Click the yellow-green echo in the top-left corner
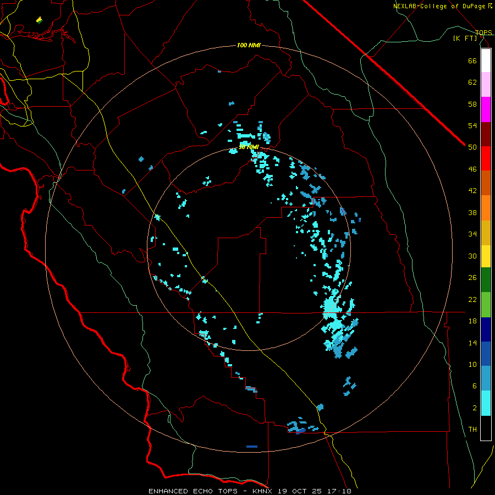Image resolution: width=495 pixels, height=495 pixels. (x=39, y=20)
